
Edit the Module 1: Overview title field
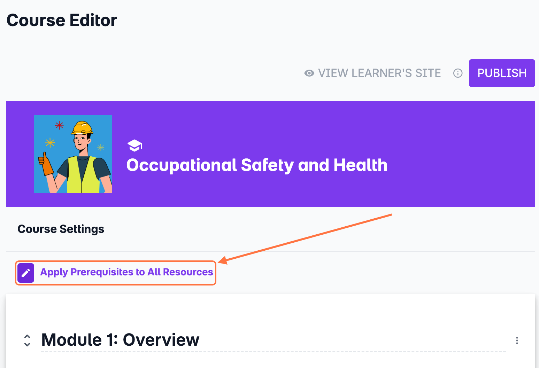120,340
